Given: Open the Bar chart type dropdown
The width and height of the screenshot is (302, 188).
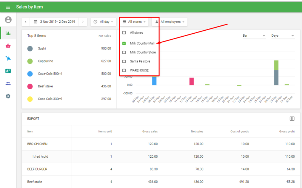Looking at the screenshot, I should pos(254,36).
